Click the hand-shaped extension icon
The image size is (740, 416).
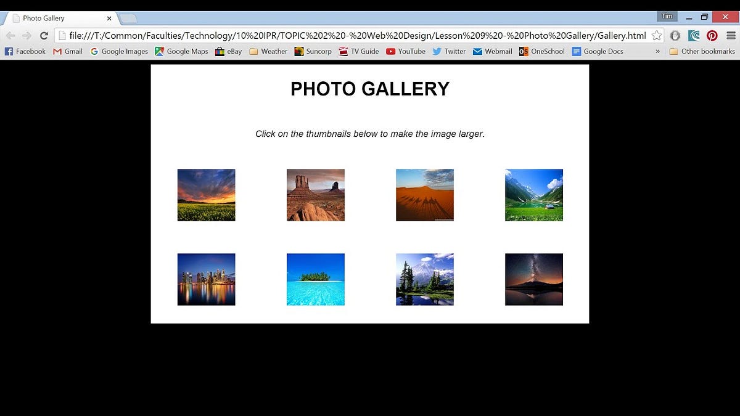[x=675, y=35]
